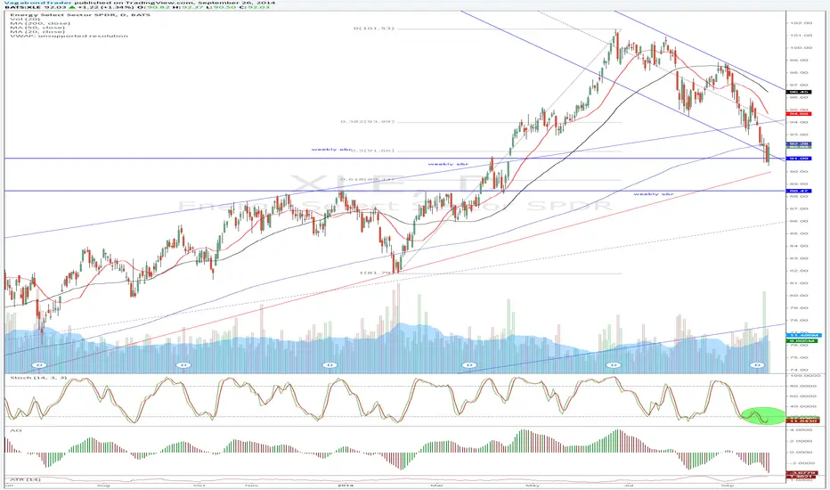
Task: Click the 0.5 Fibonacci retracement label
Action: coord(373,151)
